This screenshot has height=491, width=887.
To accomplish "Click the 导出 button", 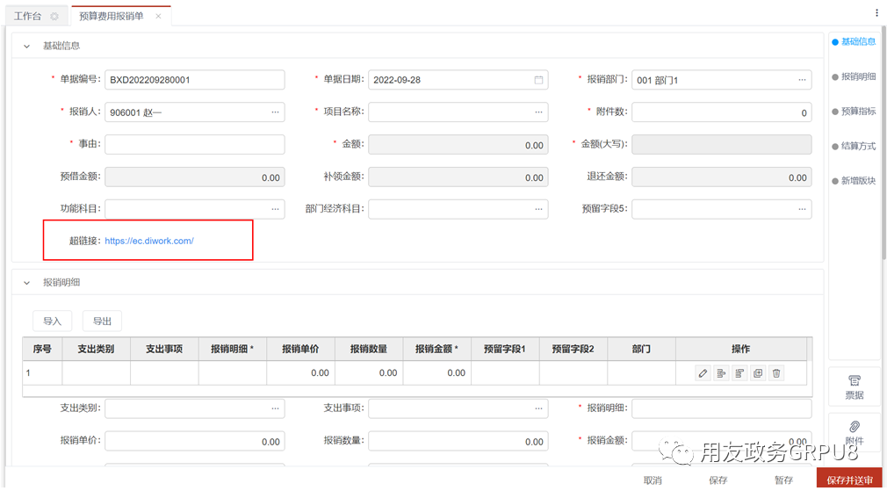I will click(103, 321).
